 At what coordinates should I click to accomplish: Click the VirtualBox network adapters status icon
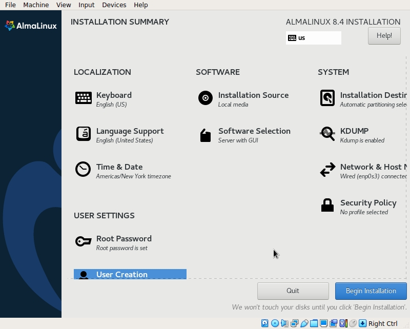coord(294,323)
